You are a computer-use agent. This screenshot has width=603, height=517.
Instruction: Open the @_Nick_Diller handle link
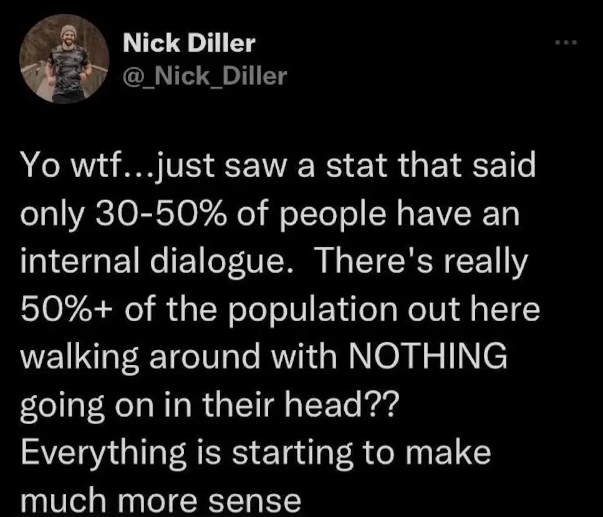pyautogui.click(x=205, y=76)
